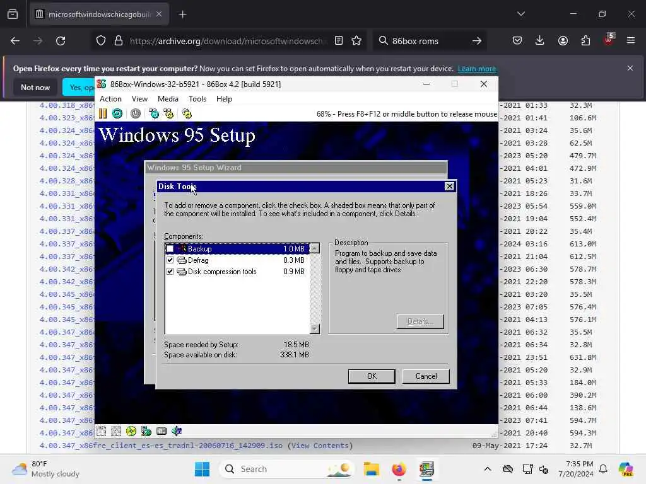
Task: Open a new Firefox tab
Action: (182, 14)
